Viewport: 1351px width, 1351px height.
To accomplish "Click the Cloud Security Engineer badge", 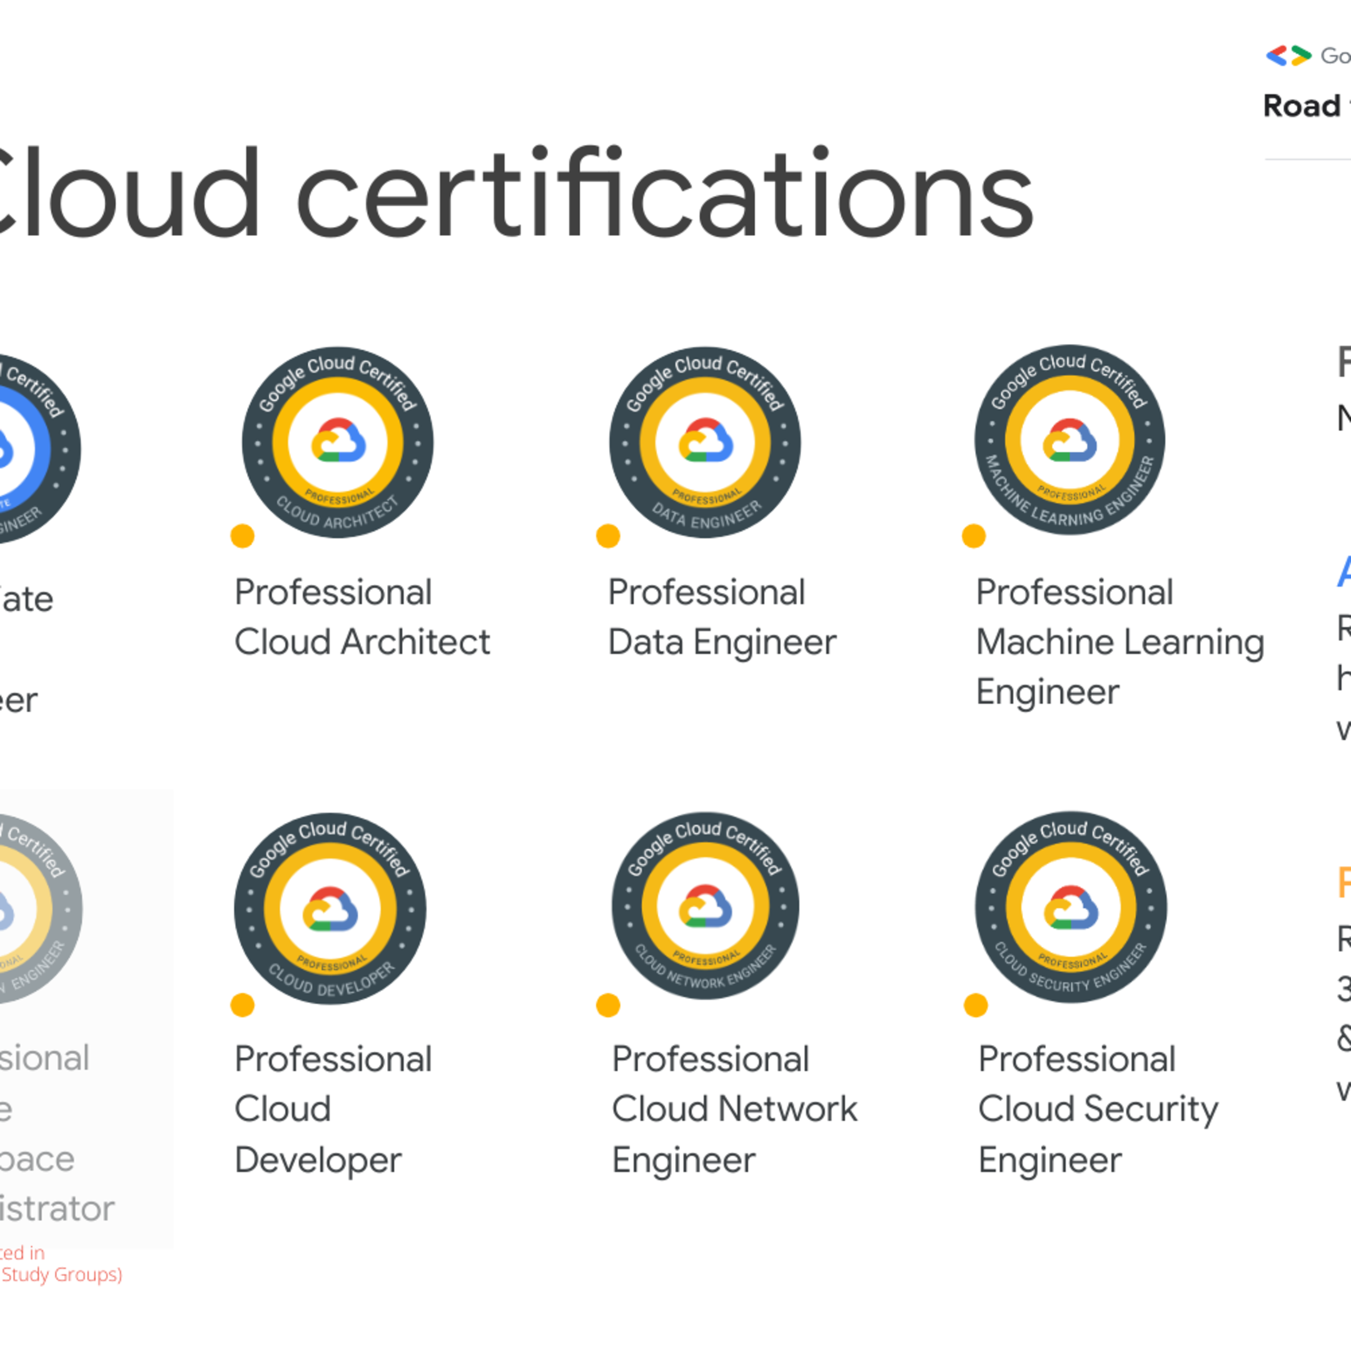I will click(x=1071, y=908).
